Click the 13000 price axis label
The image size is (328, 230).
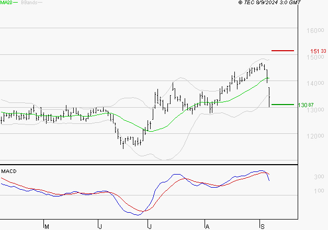coord(315,110)
